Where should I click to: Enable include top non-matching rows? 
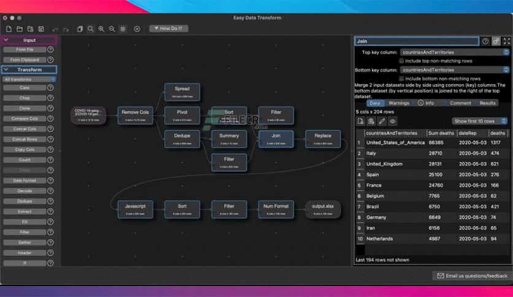click(x=402, y=61)
